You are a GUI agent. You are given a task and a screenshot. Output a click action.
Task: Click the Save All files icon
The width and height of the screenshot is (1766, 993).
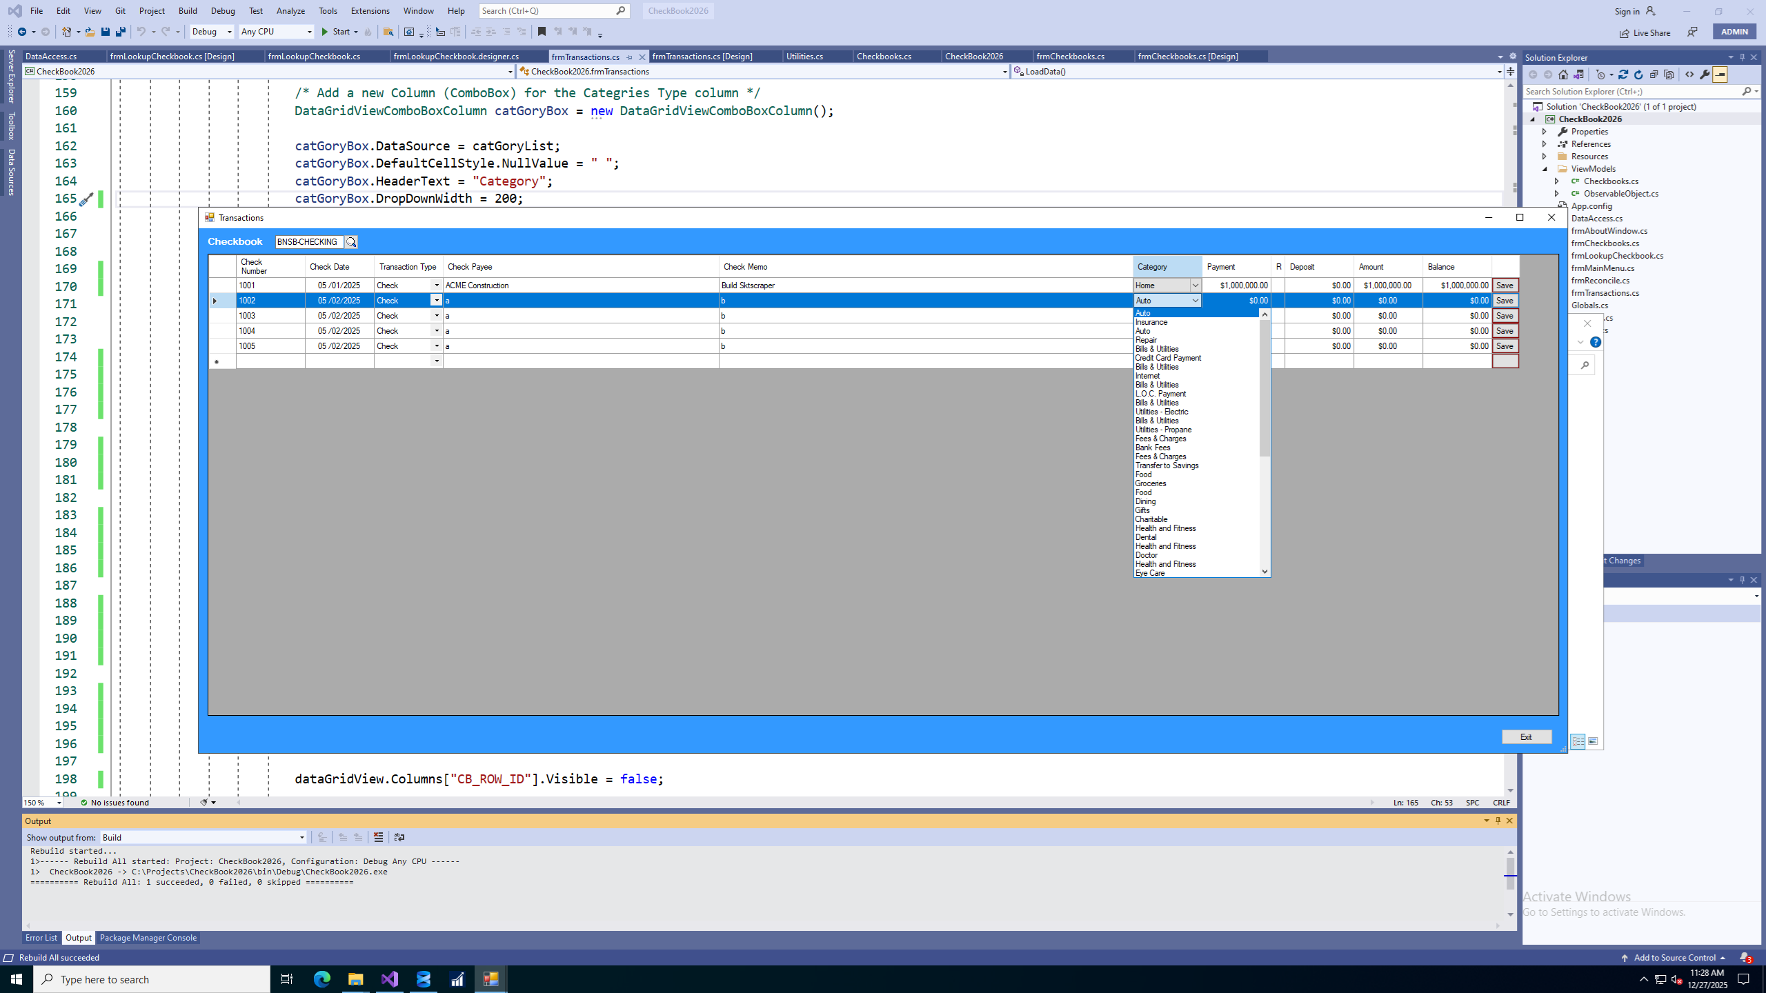[x=120, y=32]
